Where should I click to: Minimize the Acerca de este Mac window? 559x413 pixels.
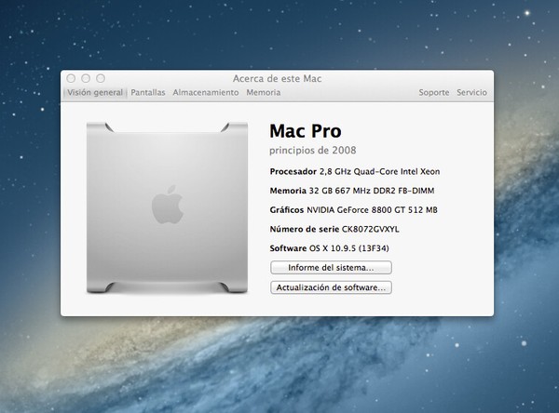[x=86, y=78]
